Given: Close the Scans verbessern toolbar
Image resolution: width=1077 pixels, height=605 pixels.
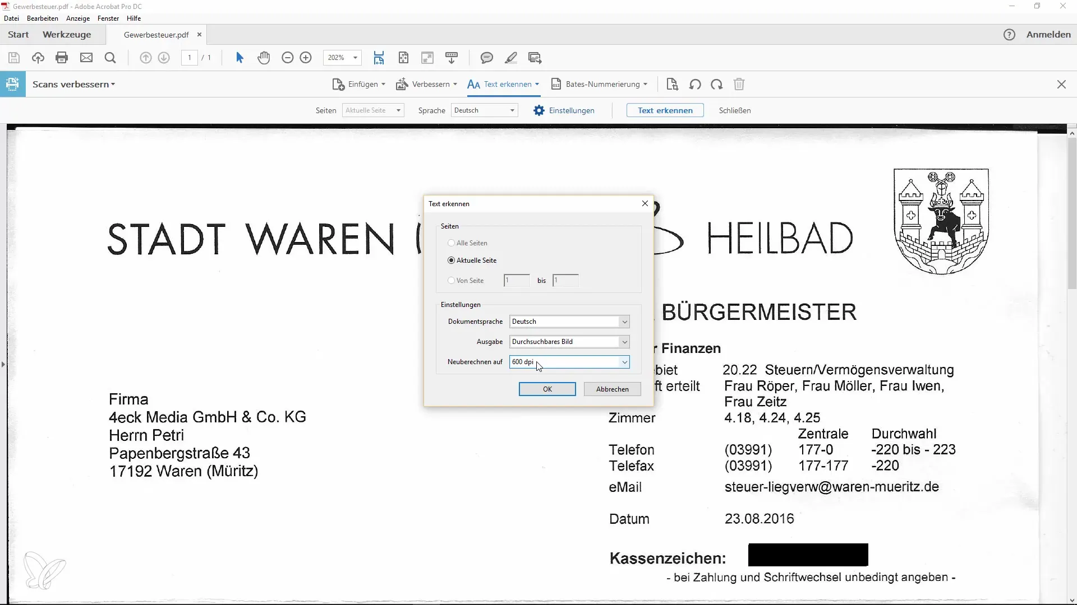Looking at the screenshot, I should [1061, 85].
